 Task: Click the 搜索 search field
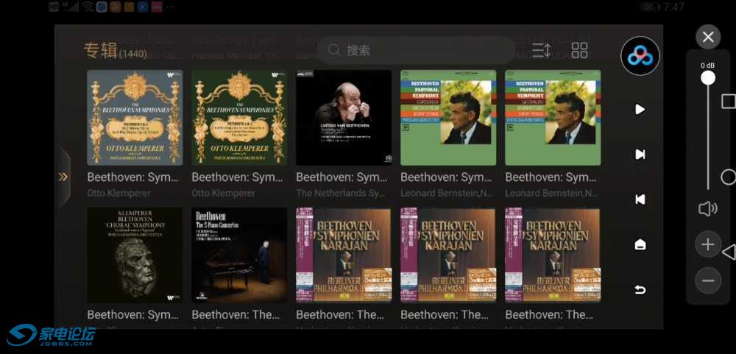(x=415, y=50)
